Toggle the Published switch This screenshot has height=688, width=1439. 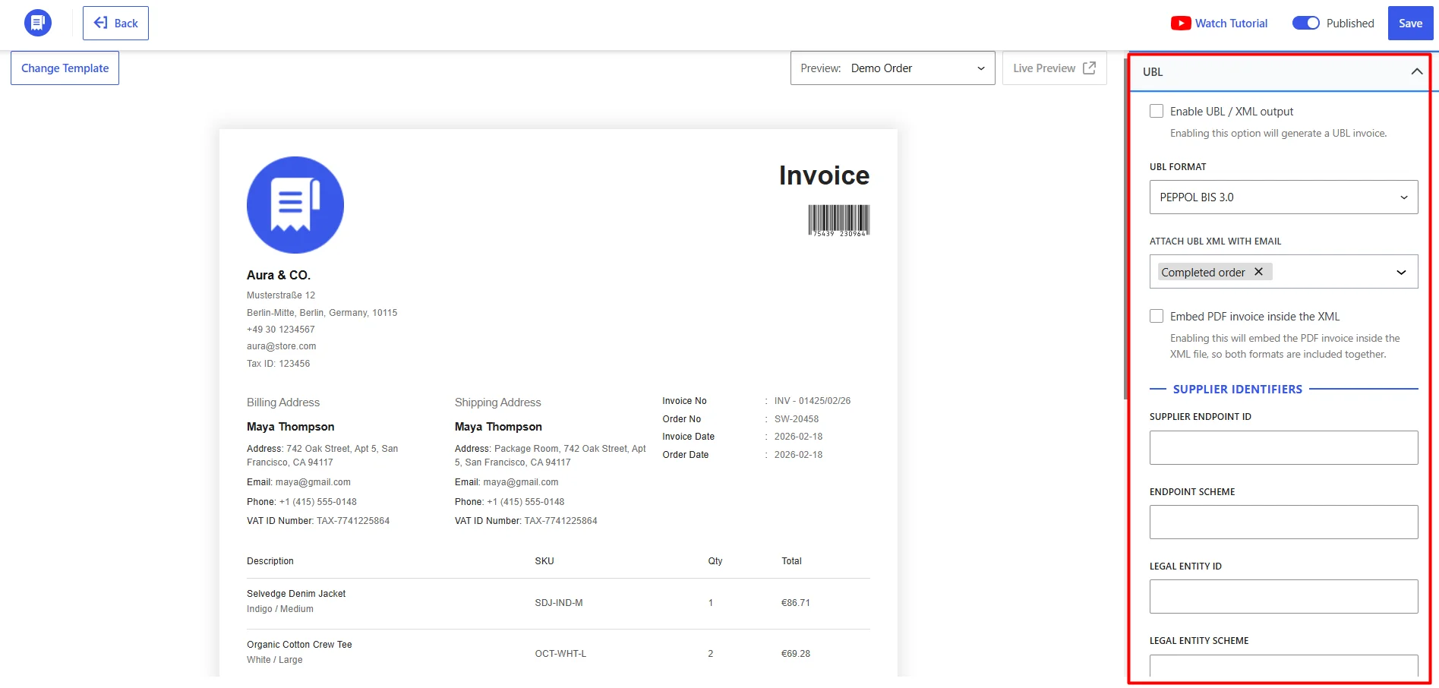1306,24
